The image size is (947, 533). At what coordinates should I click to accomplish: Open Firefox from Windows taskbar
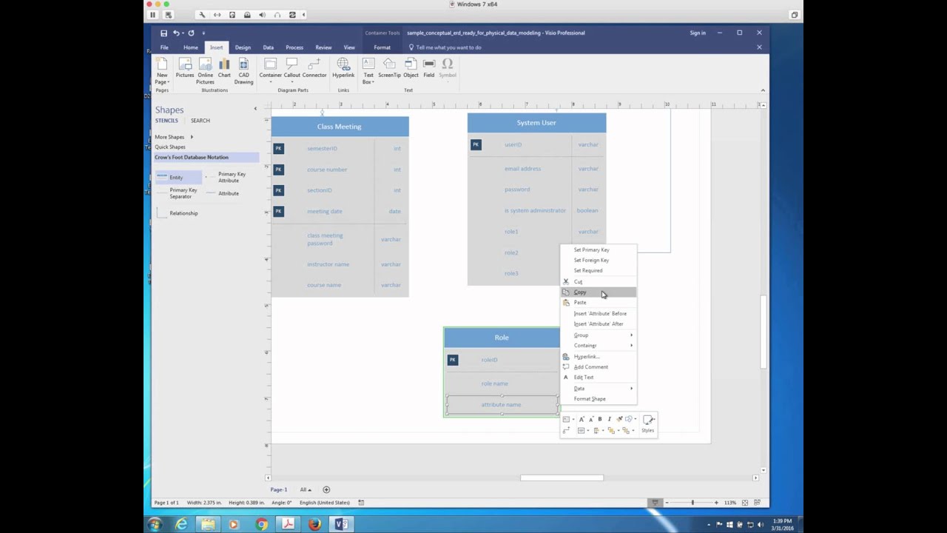pyautogui.click(x=314, y=524)
